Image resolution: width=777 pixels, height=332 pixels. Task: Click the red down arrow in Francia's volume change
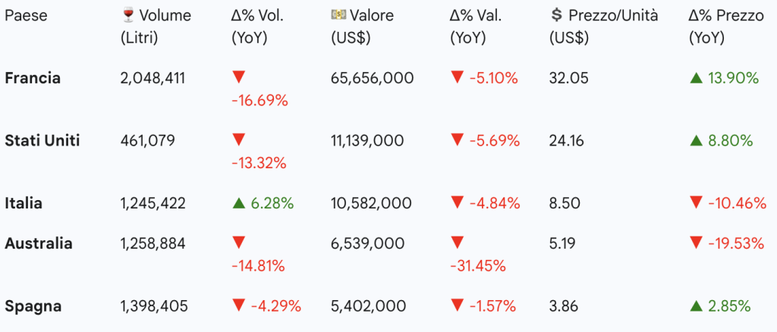click(238, 77)
